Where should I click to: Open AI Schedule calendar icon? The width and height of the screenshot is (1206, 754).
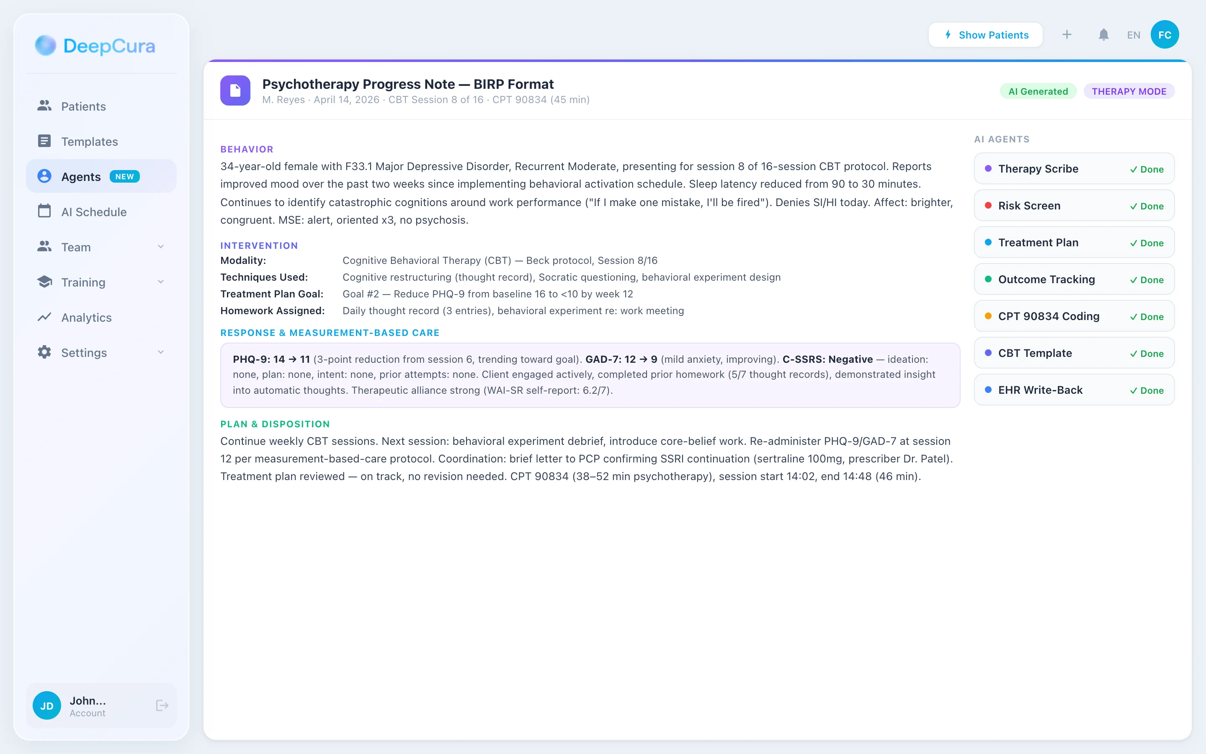tap(44, 212)
